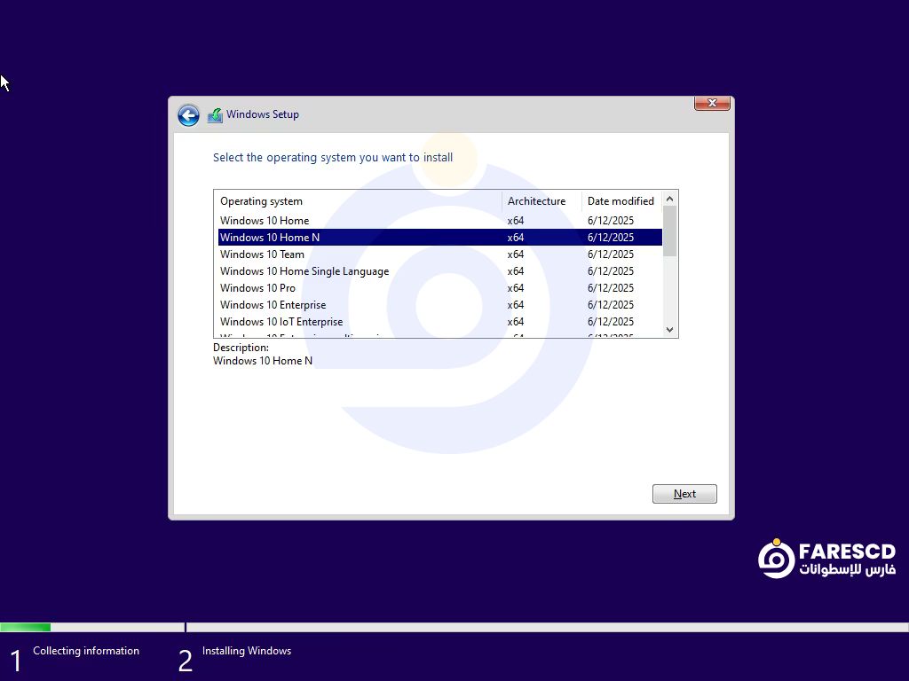Choose Windows 10 Team edition

tap(440, 254)
